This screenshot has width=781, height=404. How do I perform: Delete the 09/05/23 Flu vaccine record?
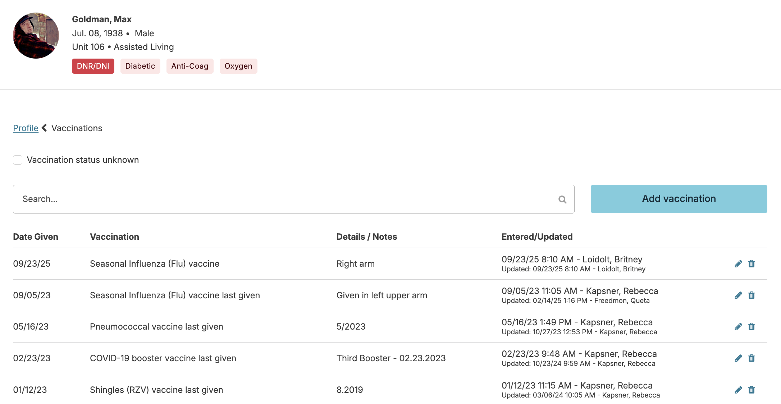pos(752,295)
